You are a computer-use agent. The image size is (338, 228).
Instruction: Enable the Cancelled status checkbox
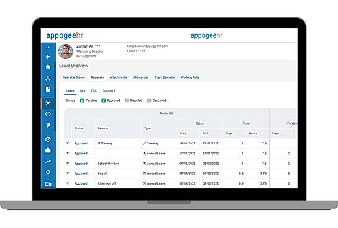(149, 100)
